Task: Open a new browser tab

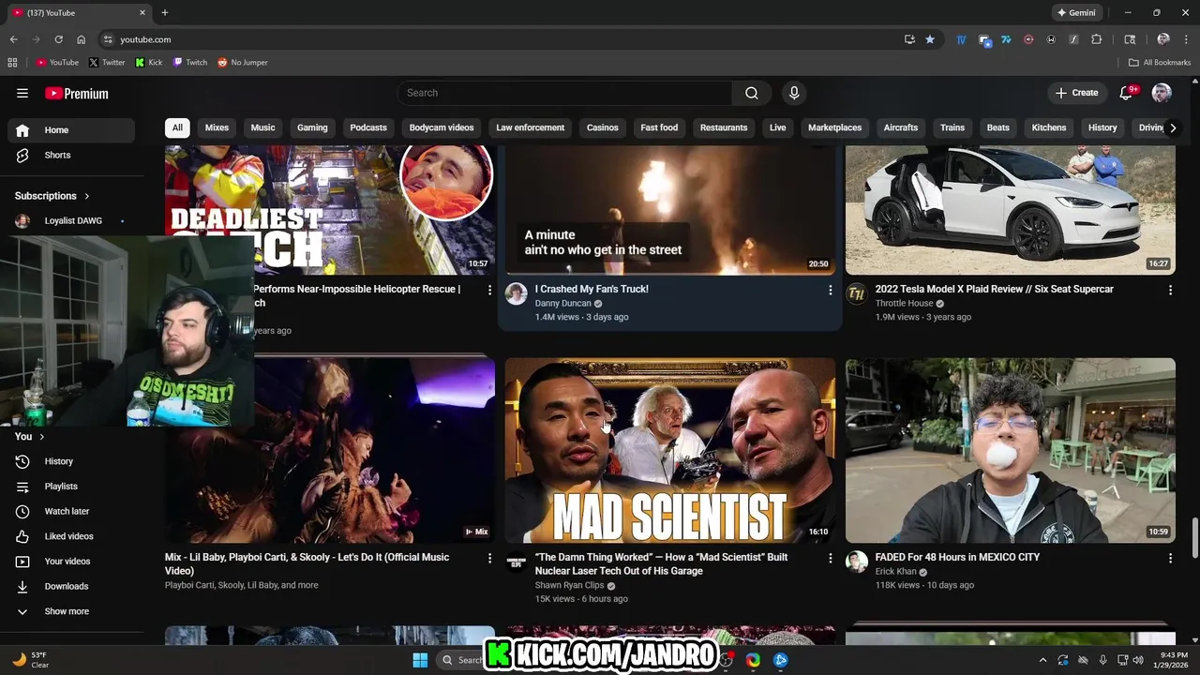Action: click(165, 13)
